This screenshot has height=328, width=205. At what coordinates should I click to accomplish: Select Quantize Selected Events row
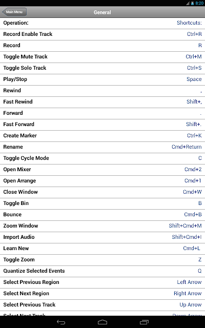click(102, 272)
